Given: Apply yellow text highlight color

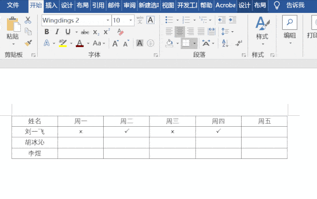Looking at the screenshot, I should [63, 43].
